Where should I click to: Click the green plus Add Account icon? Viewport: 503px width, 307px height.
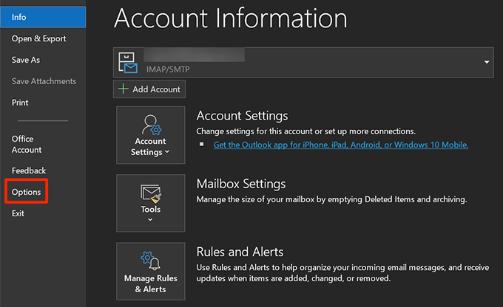124,89
